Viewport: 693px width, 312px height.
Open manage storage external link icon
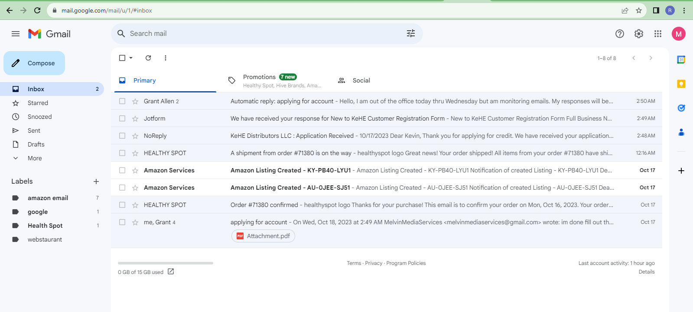(171, 271)
